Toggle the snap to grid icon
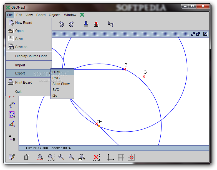 pos(131,157)
